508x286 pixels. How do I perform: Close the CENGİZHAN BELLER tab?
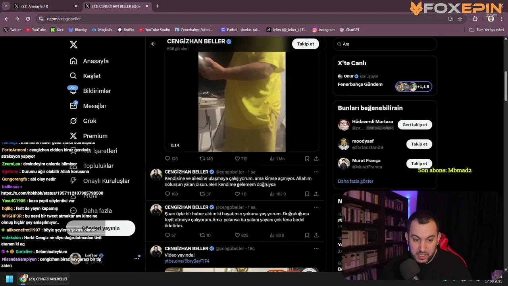[147, 6]
